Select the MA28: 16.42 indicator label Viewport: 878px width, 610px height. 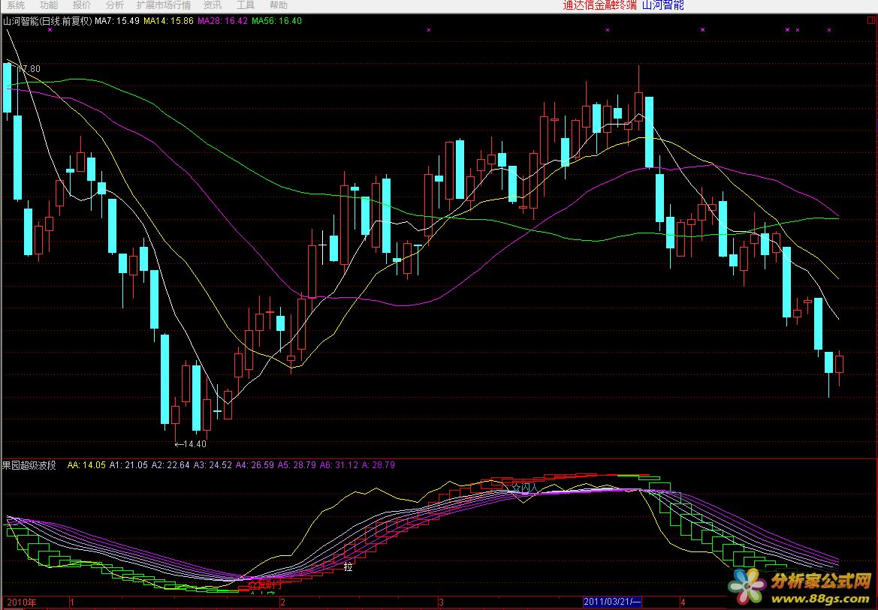[x=222, y=21]
